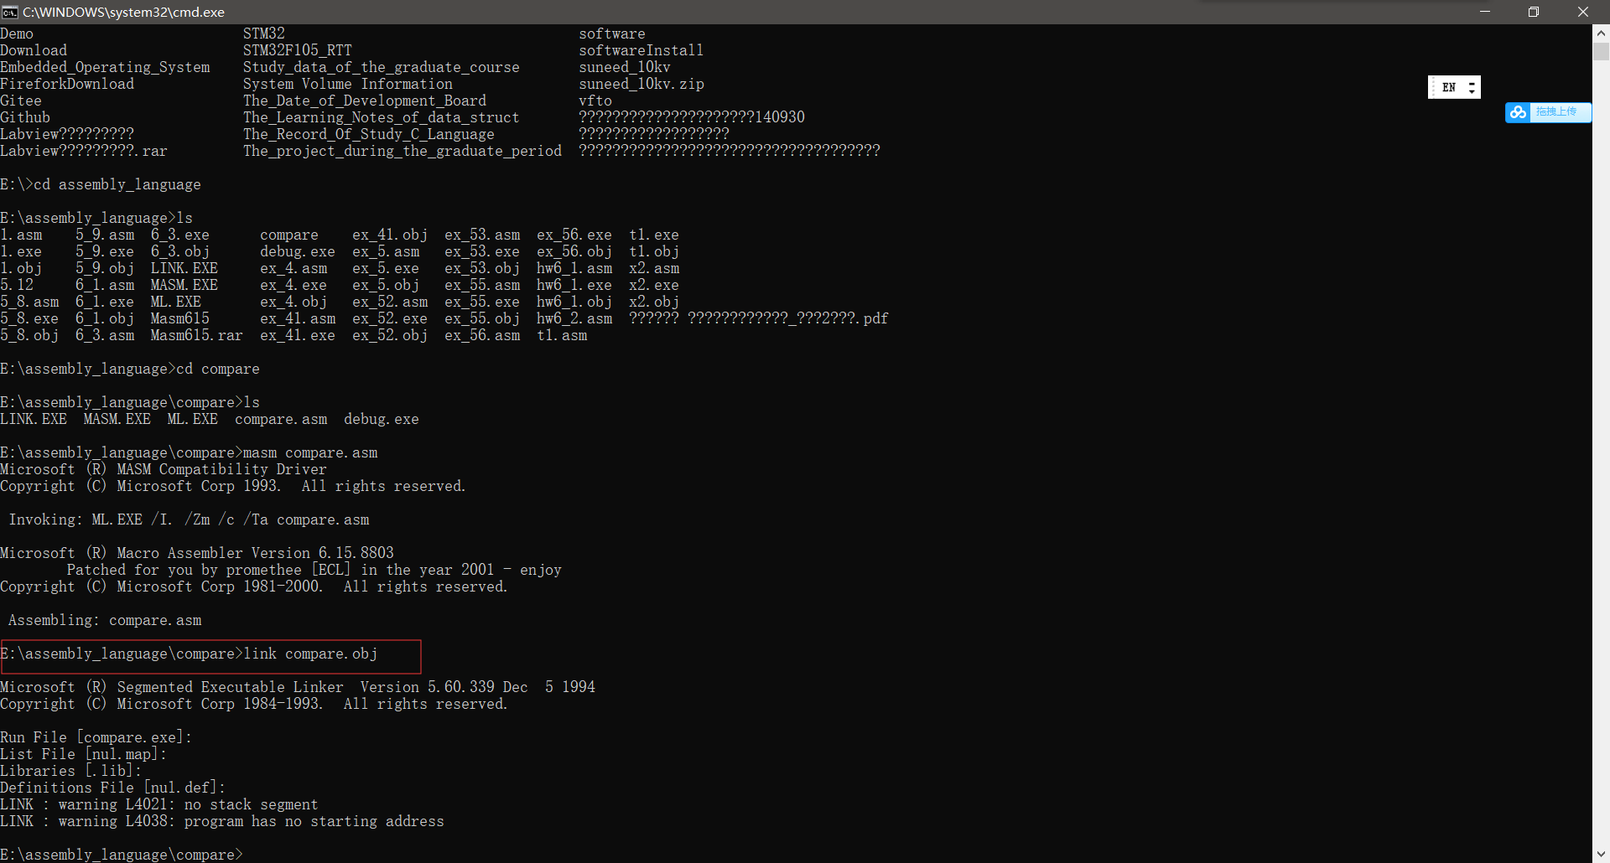Click the EN language indicator

(x=1449, y=87)
